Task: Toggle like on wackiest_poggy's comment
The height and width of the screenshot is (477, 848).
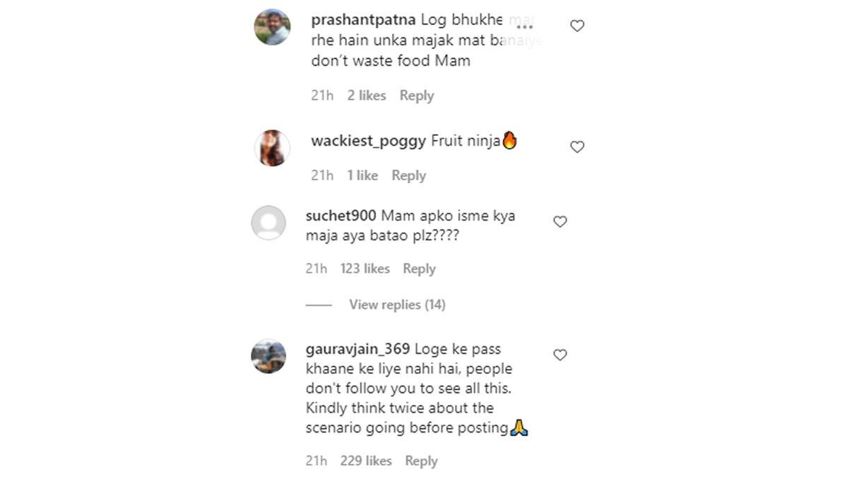Action: (x=577, y=146)
